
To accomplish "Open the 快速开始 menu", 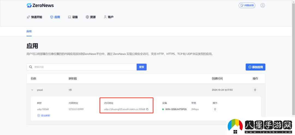I will [x=34, y=17].
